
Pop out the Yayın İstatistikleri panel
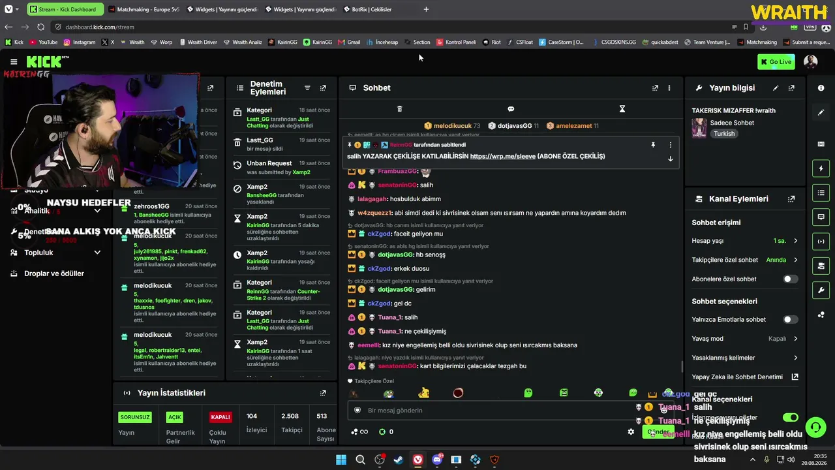(323, 393)
